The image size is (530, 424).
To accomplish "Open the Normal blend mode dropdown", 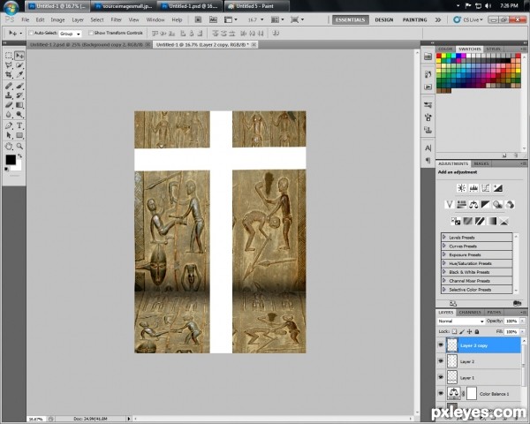I will 461,321.
